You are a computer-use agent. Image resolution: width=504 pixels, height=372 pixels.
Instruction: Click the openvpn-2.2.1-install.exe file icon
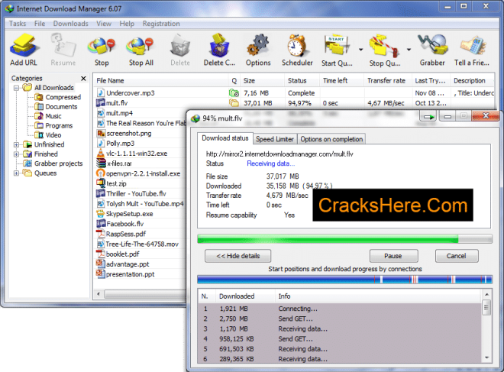point(101,173)
